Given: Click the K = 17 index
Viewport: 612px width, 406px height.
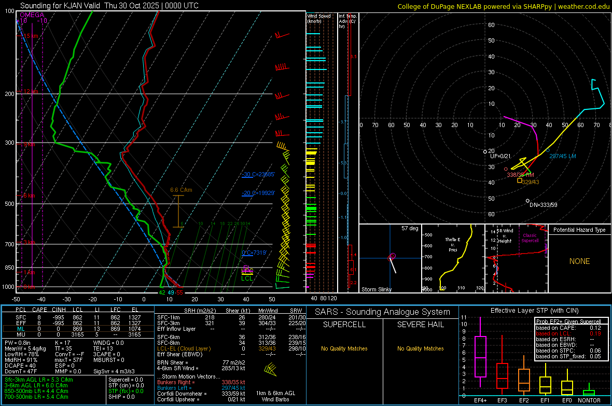Looking at the screenshot, I should click(x=62, y=343).
